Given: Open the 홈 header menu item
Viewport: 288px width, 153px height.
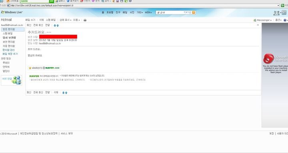Looking at the screenshot, I should 103,12.
